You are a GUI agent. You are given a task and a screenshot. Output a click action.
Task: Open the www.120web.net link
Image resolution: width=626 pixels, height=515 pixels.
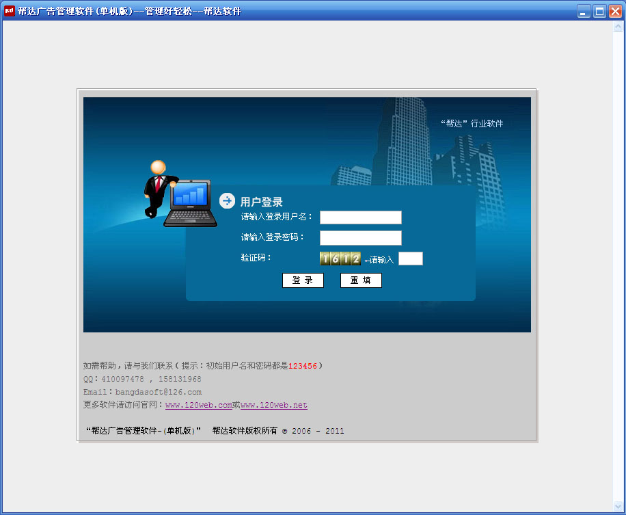tap(274, 405)
